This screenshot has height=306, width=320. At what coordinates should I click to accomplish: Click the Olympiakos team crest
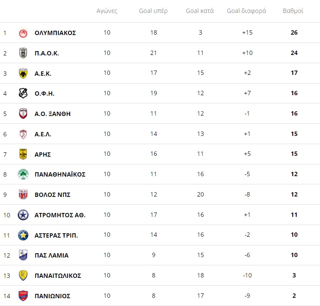(x=23, y=32)
